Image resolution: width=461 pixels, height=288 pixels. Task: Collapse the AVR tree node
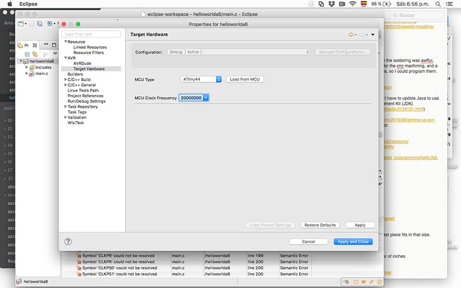pyautogui.click(x=66, y=58)
